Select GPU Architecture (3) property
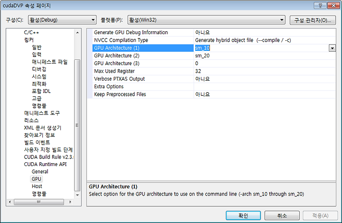 143,64
